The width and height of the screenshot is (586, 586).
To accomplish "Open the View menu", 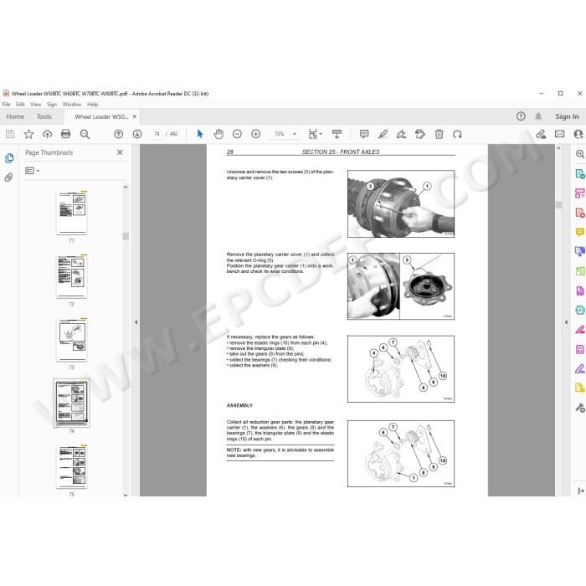I will (x=36, y=105).
